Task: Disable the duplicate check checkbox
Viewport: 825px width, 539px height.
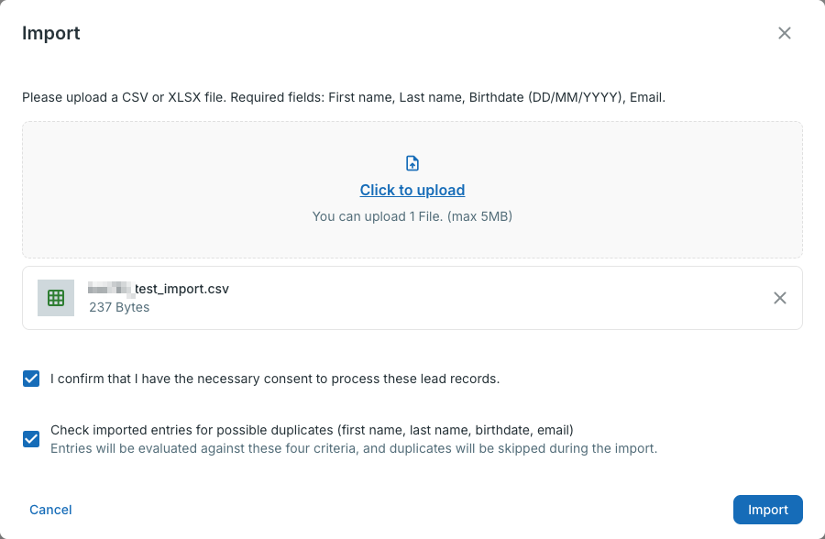Action: point(31,439)
